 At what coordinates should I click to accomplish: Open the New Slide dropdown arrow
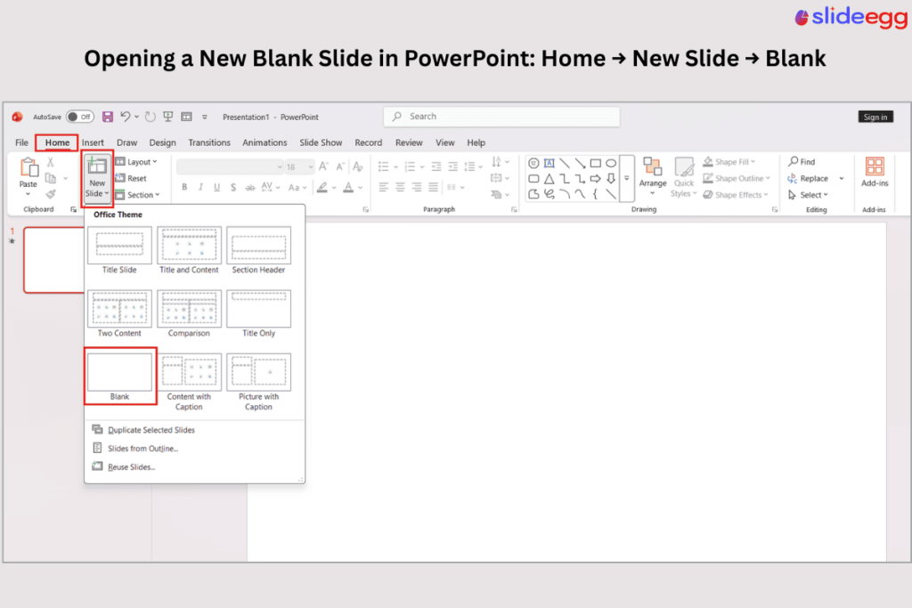coord(107,193)
